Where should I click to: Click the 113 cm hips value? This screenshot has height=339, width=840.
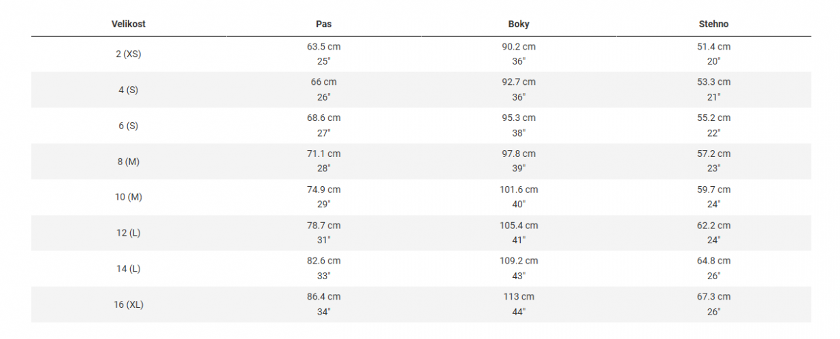point(519,297)
